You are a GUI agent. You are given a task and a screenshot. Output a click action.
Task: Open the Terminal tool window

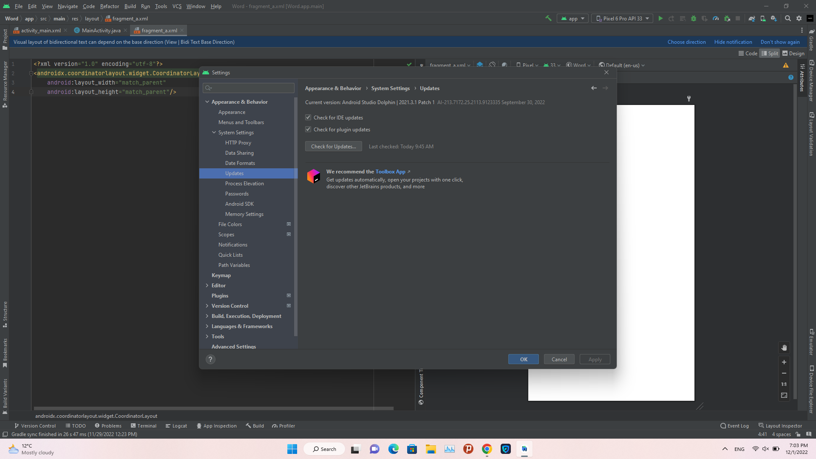click(144, 426)
